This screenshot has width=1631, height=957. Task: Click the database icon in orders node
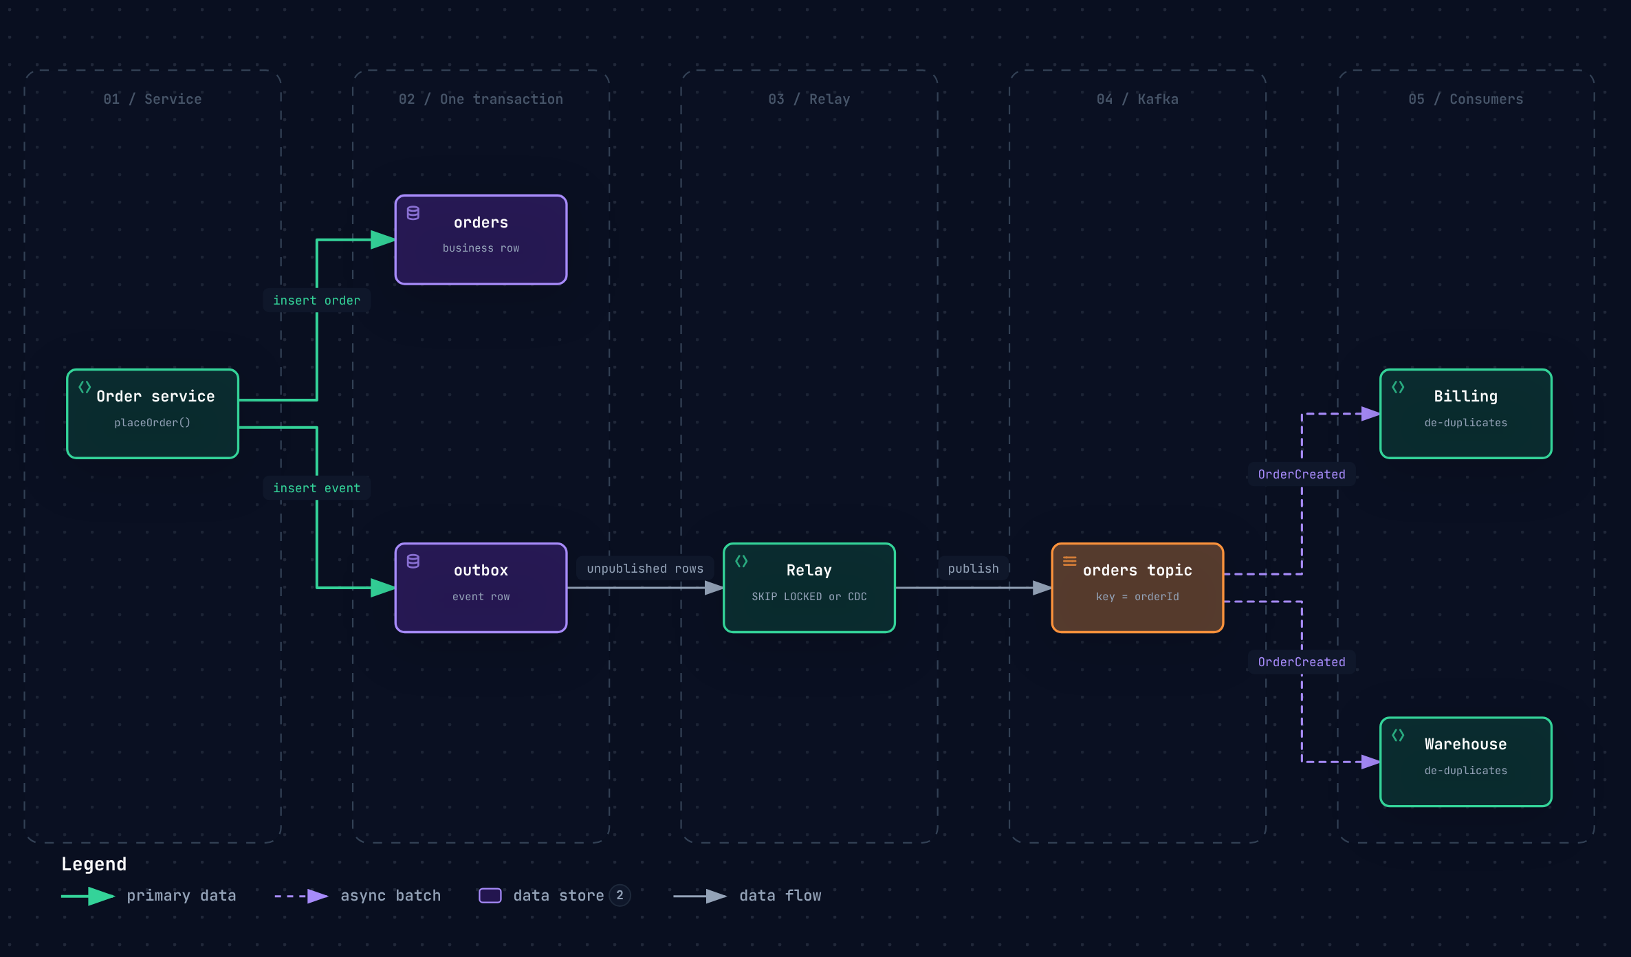[413, 213]
